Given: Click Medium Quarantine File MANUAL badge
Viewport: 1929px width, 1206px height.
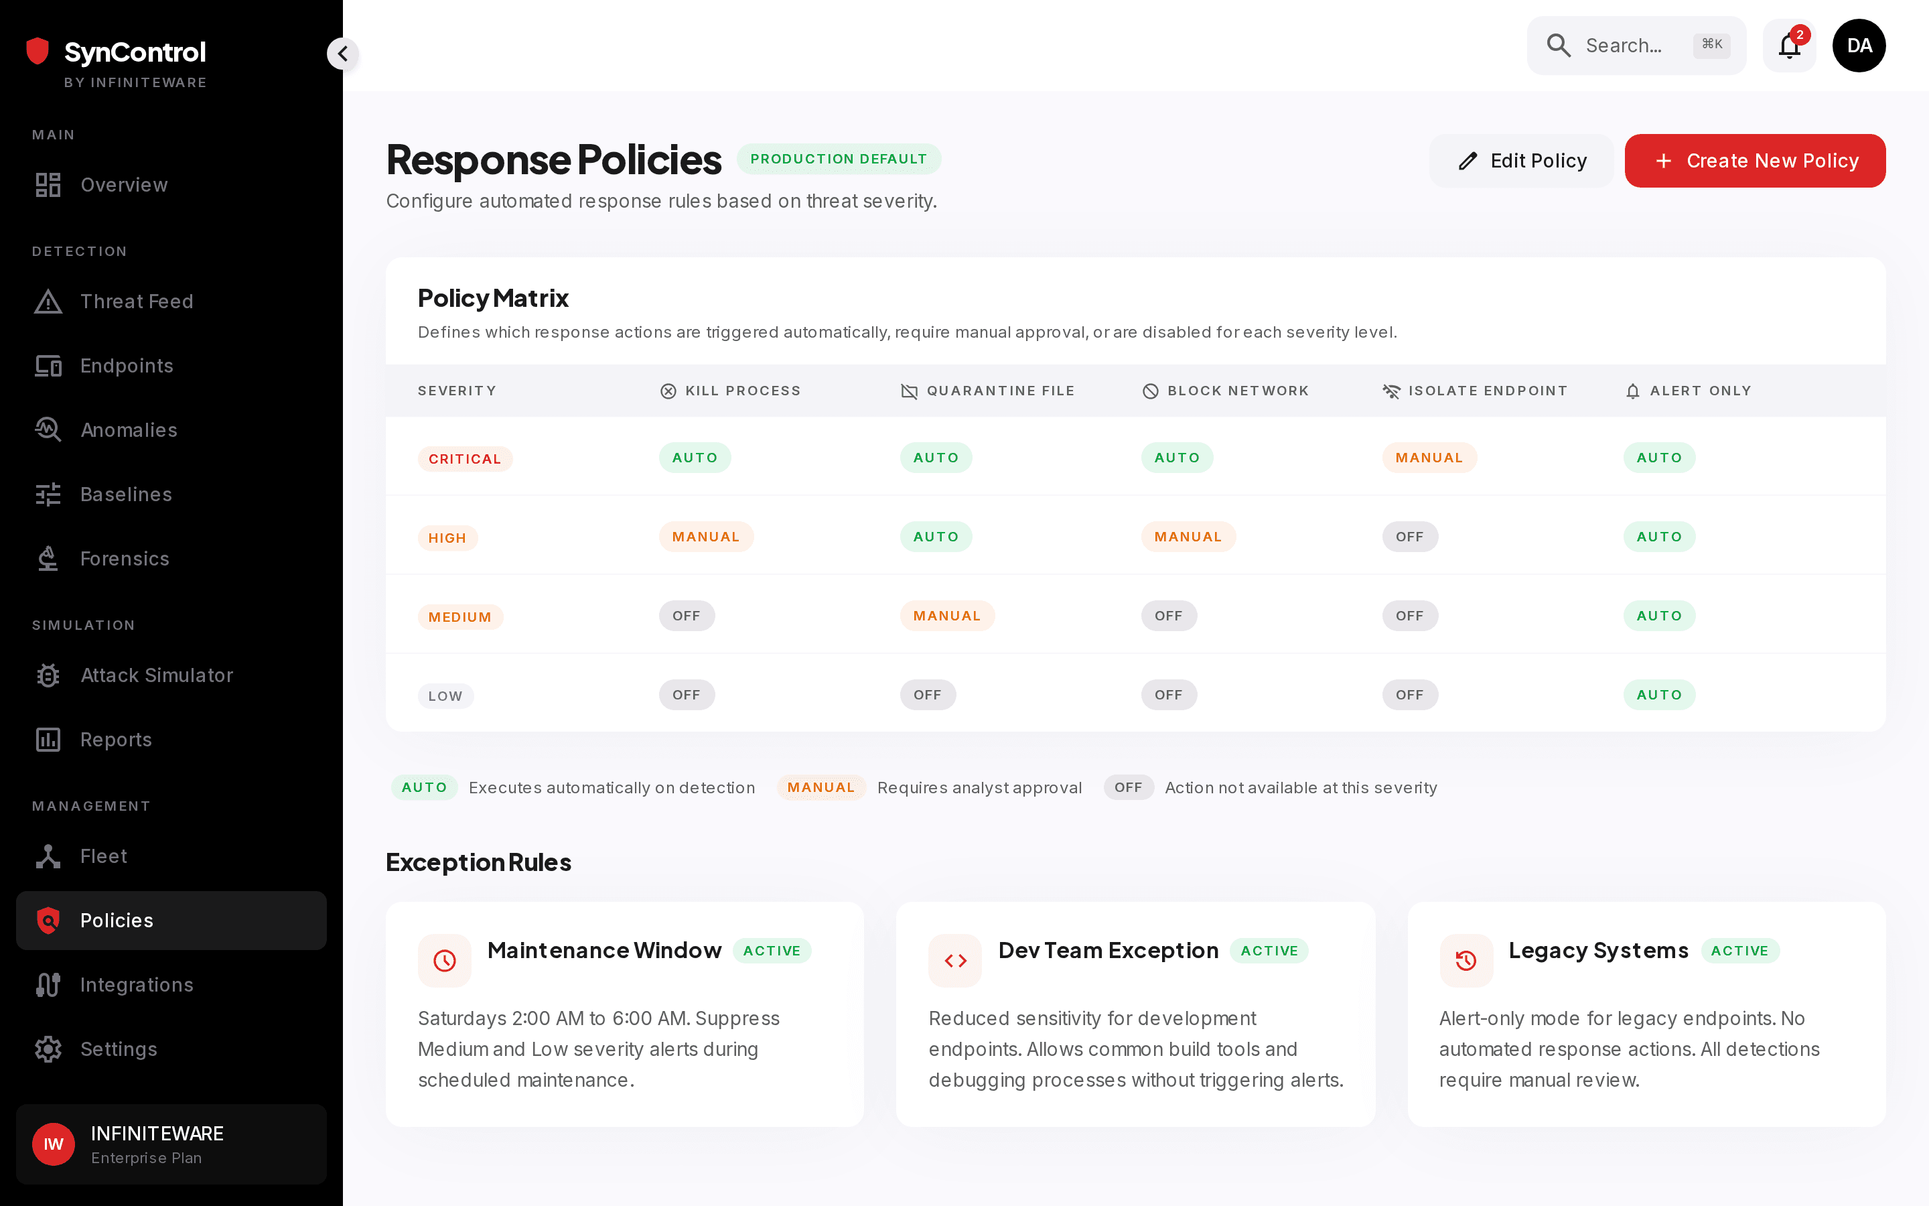Looking at the screenshot, I should tap(947, 616).
